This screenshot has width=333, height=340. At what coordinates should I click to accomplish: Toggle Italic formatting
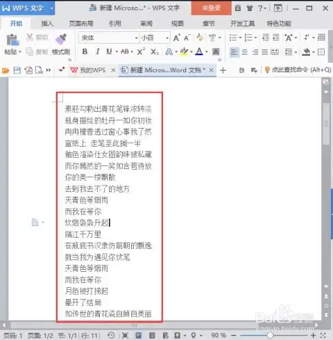click(x=98, y=51)
